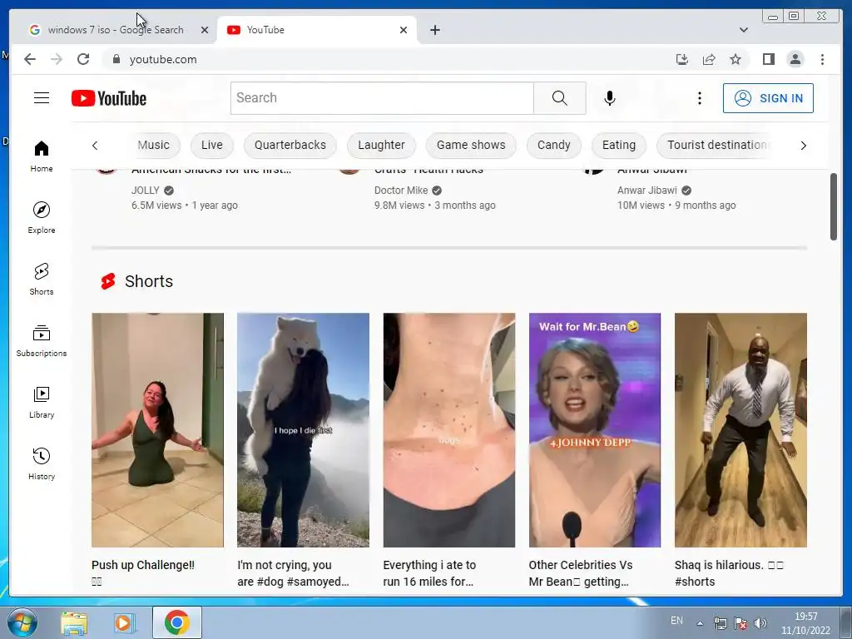Open Shorts in sidebar

(x=42, y=279)
